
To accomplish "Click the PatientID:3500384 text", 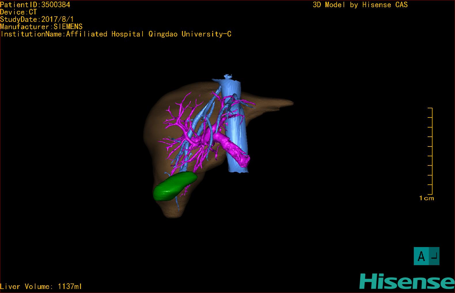I will point(35,5).
